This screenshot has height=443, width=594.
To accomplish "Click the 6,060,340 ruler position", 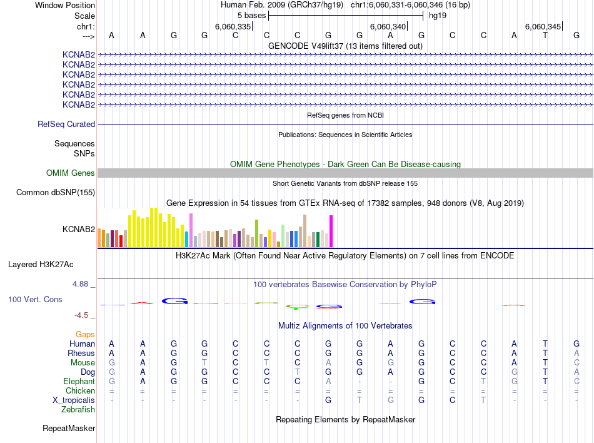I will [388, 26].
